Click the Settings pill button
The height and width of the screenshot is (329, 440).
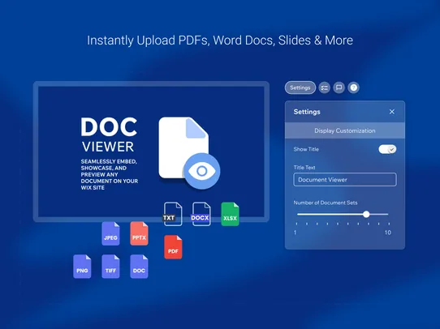tap(300, 88)
